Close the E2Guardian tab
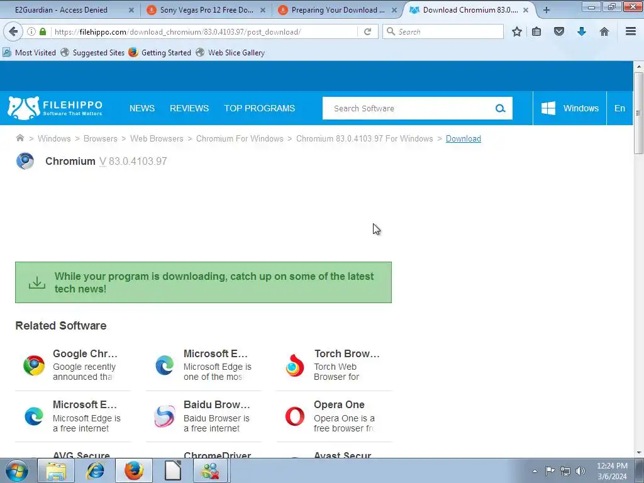The image size is (644, 483). (x=131, y=10)
